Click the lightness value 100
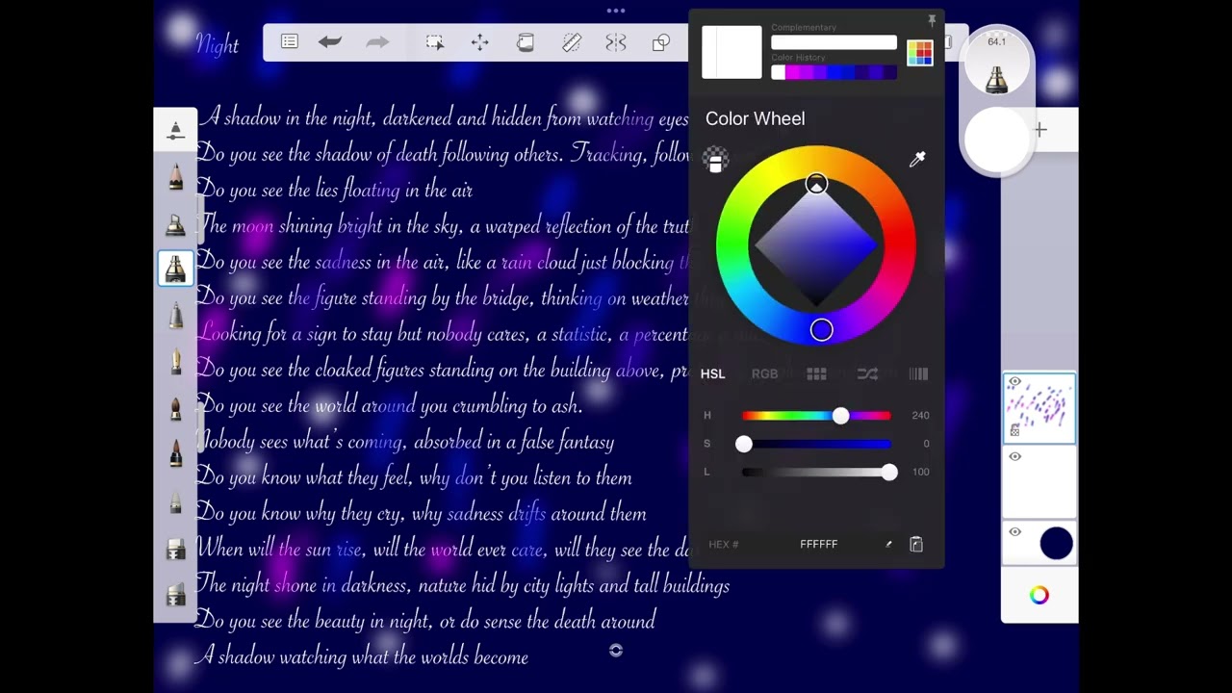This screenshot has height=693, width=1232. click(920, 472)
